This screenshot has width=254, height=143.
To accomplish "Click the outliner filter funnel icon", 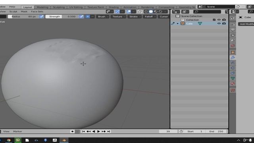I will [x=227, y=12].
